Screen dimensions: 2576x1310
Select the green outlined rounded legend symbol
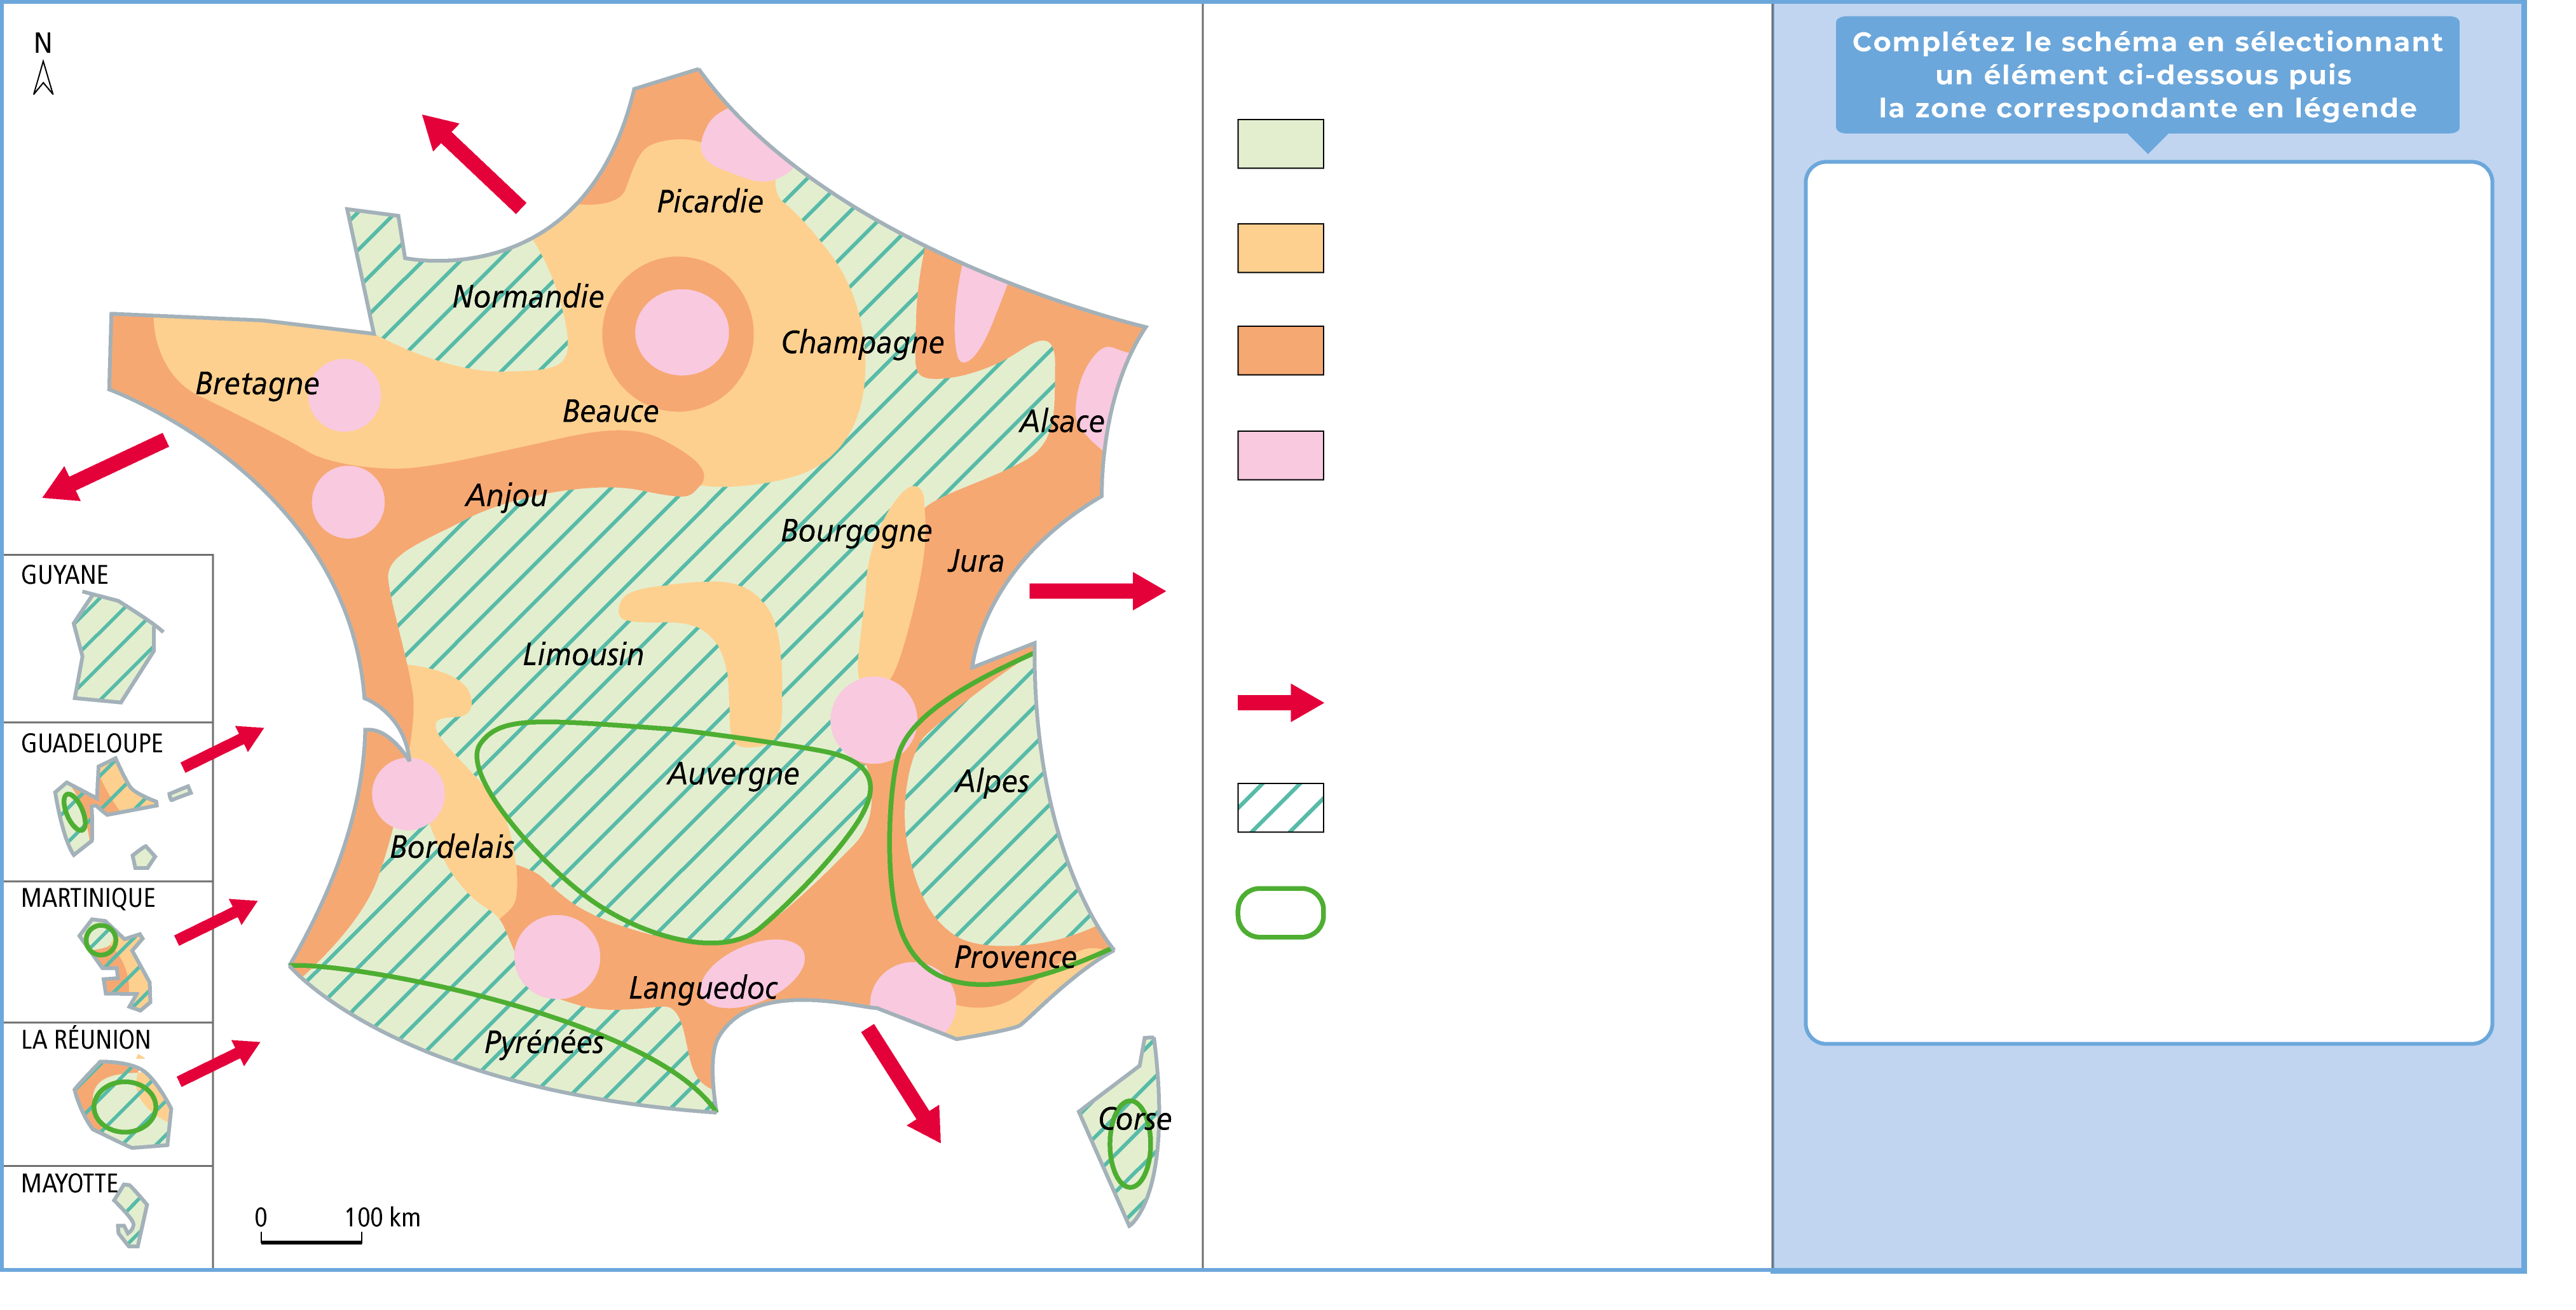(x=1280, y=913)
